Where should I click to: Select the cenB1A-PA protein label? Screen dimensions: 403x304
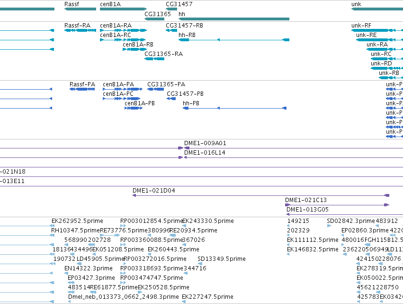pyautogui.click(x=118, y=85)
